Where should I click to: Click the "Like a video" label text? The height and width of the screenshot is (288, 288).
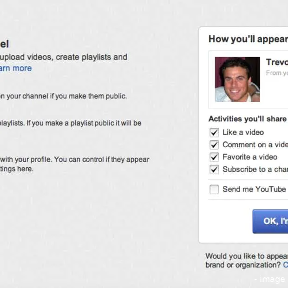point(243,132)
